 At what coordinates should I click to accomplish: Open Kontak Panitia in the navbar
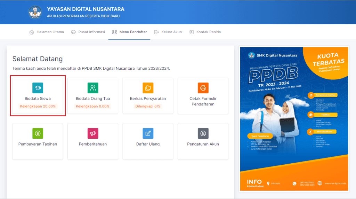[x=205, y=32]
